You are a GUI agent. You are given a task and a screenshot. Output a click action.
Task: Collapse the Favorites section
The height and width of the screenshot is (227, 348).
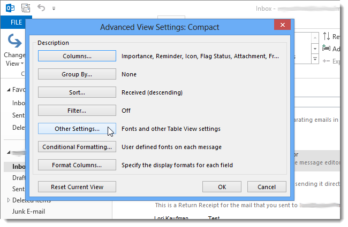(9, 90)
